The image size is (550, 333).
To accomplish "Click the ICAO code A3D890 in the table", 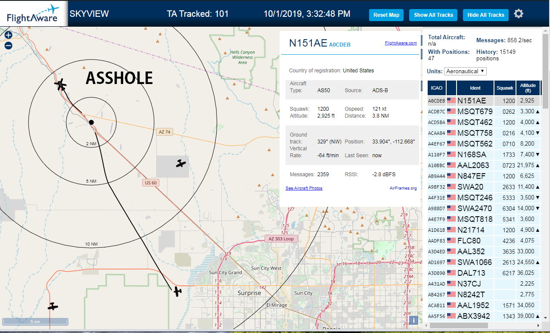I will coord(436,274).
